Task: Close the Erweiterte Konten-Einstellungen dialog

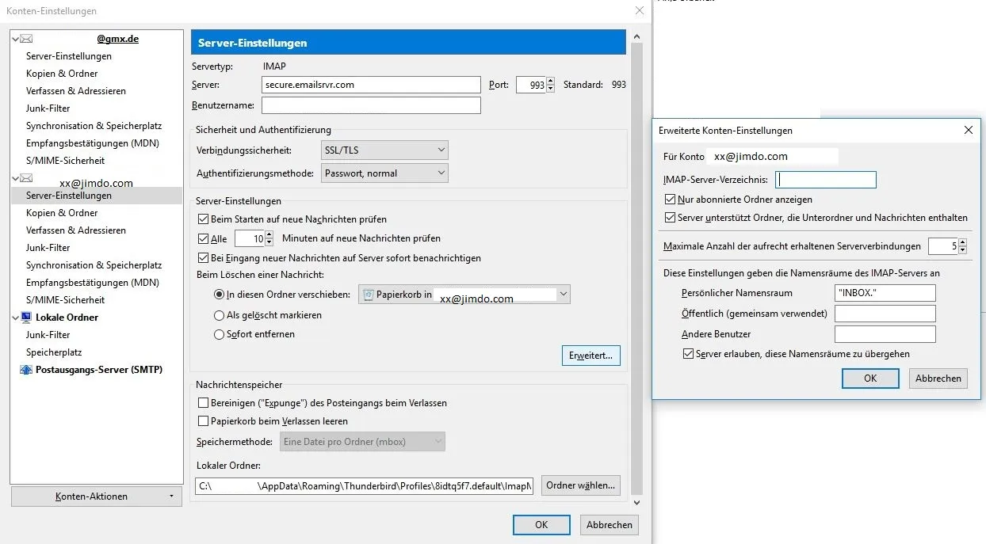Action: pos(968,130)
